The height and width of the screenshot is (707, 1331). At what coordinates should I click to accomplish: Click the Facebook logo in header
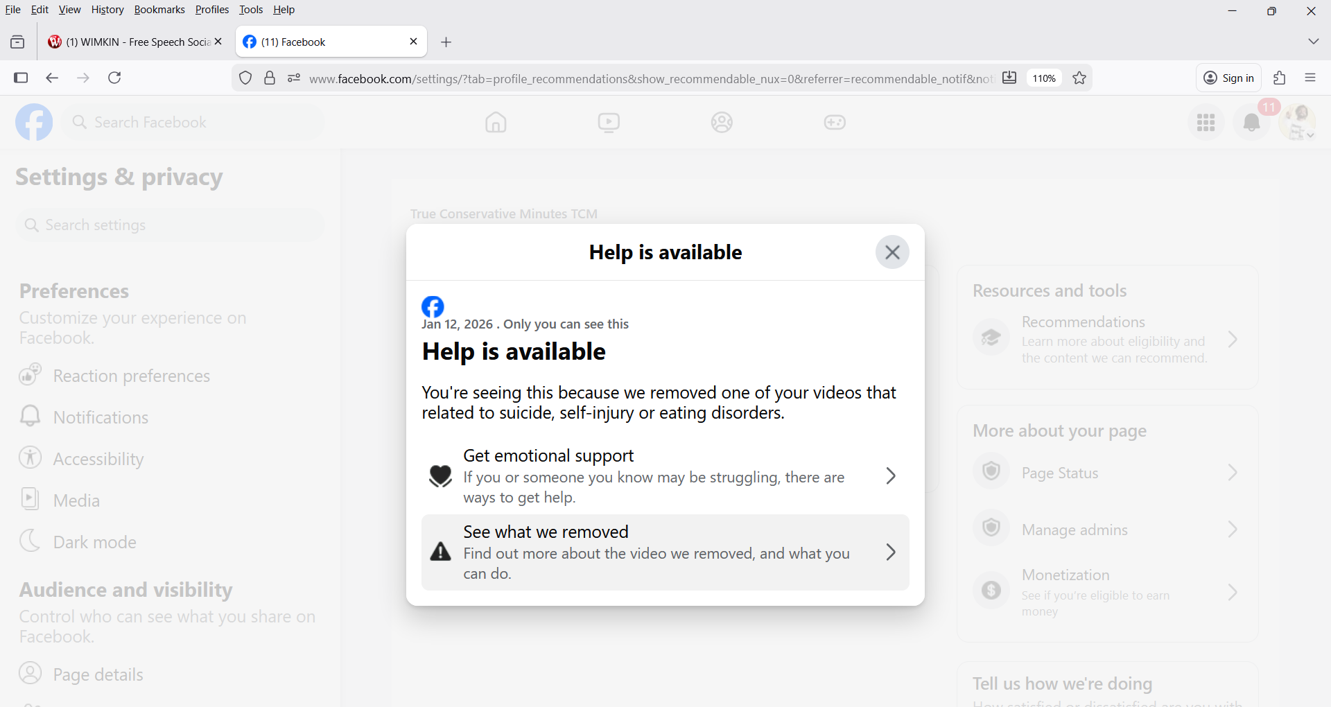[x=34, y=123]
